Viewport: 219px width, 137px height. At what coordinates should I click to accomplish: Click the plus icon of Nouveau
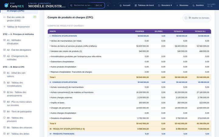pos(177,5)
